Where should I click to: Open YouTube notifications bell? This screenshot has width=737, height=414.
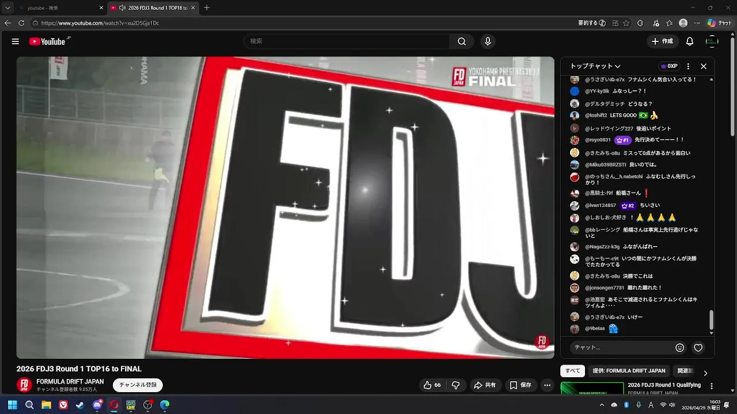[690, 41]
